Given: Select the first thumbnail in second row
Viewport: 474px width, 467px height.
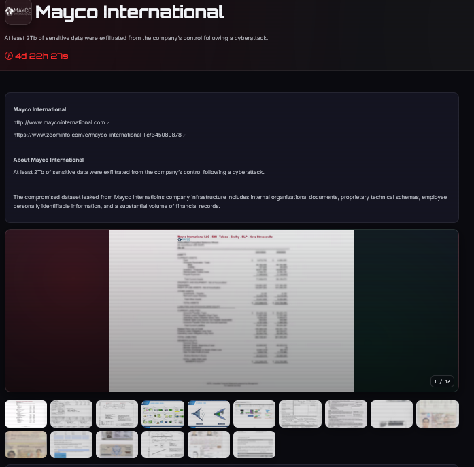Looking at the screenshot, I should (x=26, y=445).
